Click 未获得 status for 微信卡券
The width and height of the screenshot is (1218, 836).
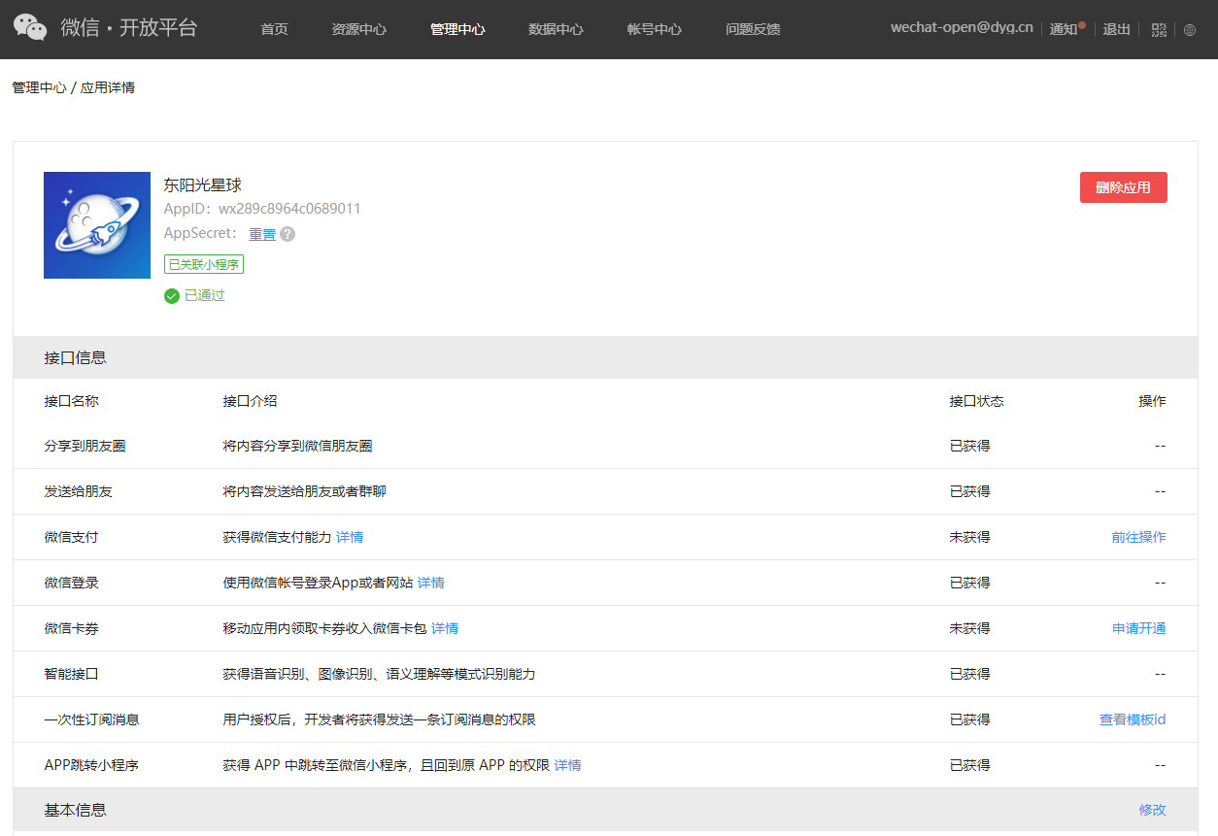(x=970, y=628)
